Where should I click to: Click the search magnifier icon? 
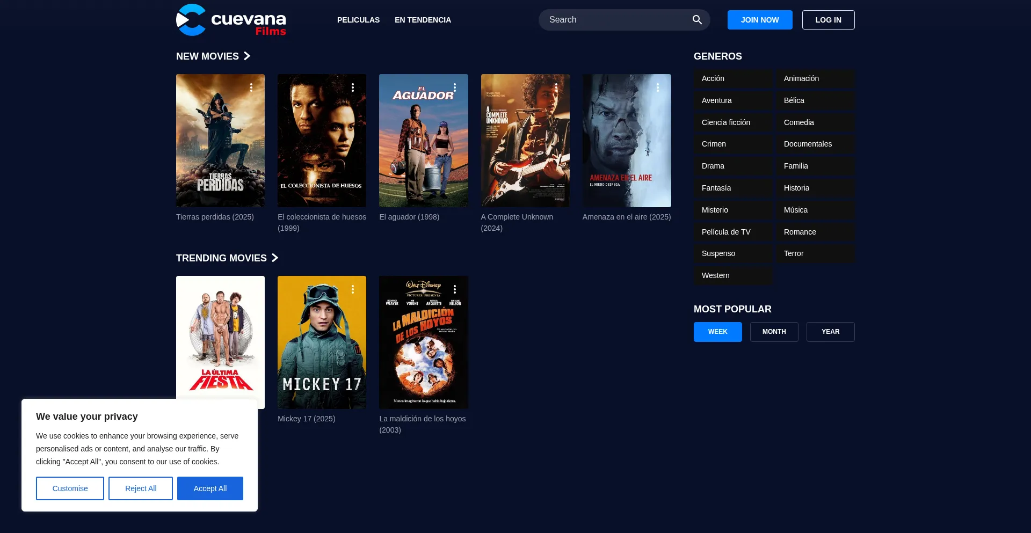(x=697, y=20)
